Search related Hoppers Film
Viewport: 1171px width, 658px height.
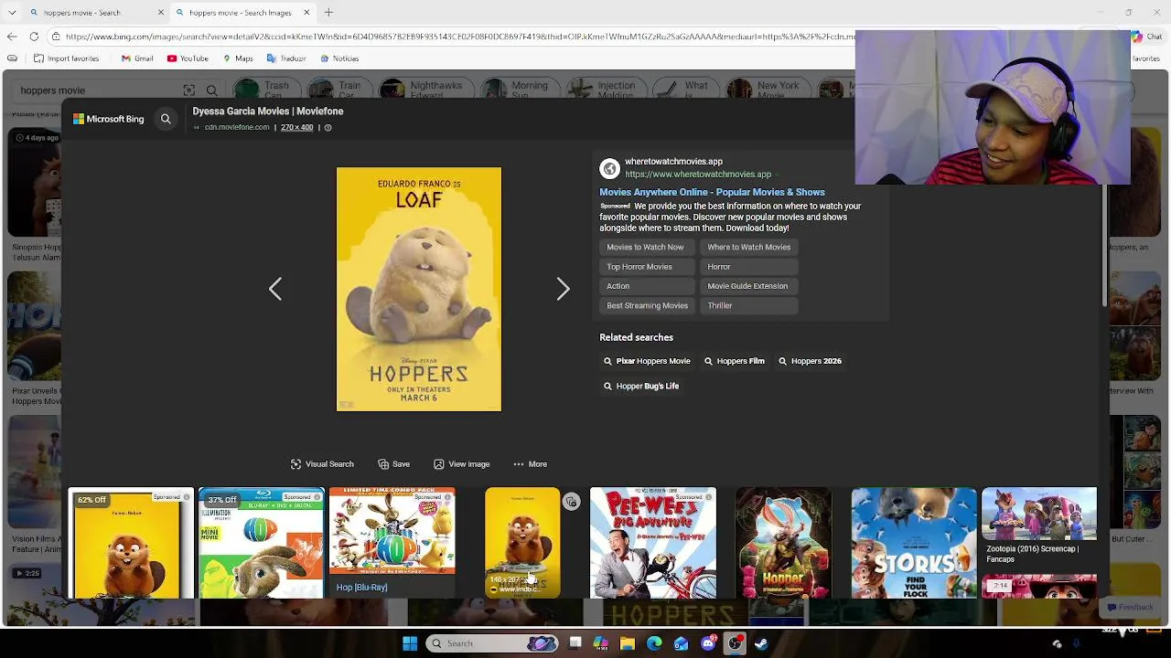[x=734, y=361]
